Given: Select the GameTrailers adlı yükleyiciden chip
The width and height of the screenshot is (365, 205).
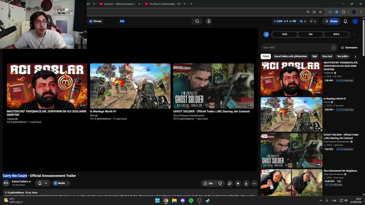Looking at the screenshot, I should click(x=291, y=56).
